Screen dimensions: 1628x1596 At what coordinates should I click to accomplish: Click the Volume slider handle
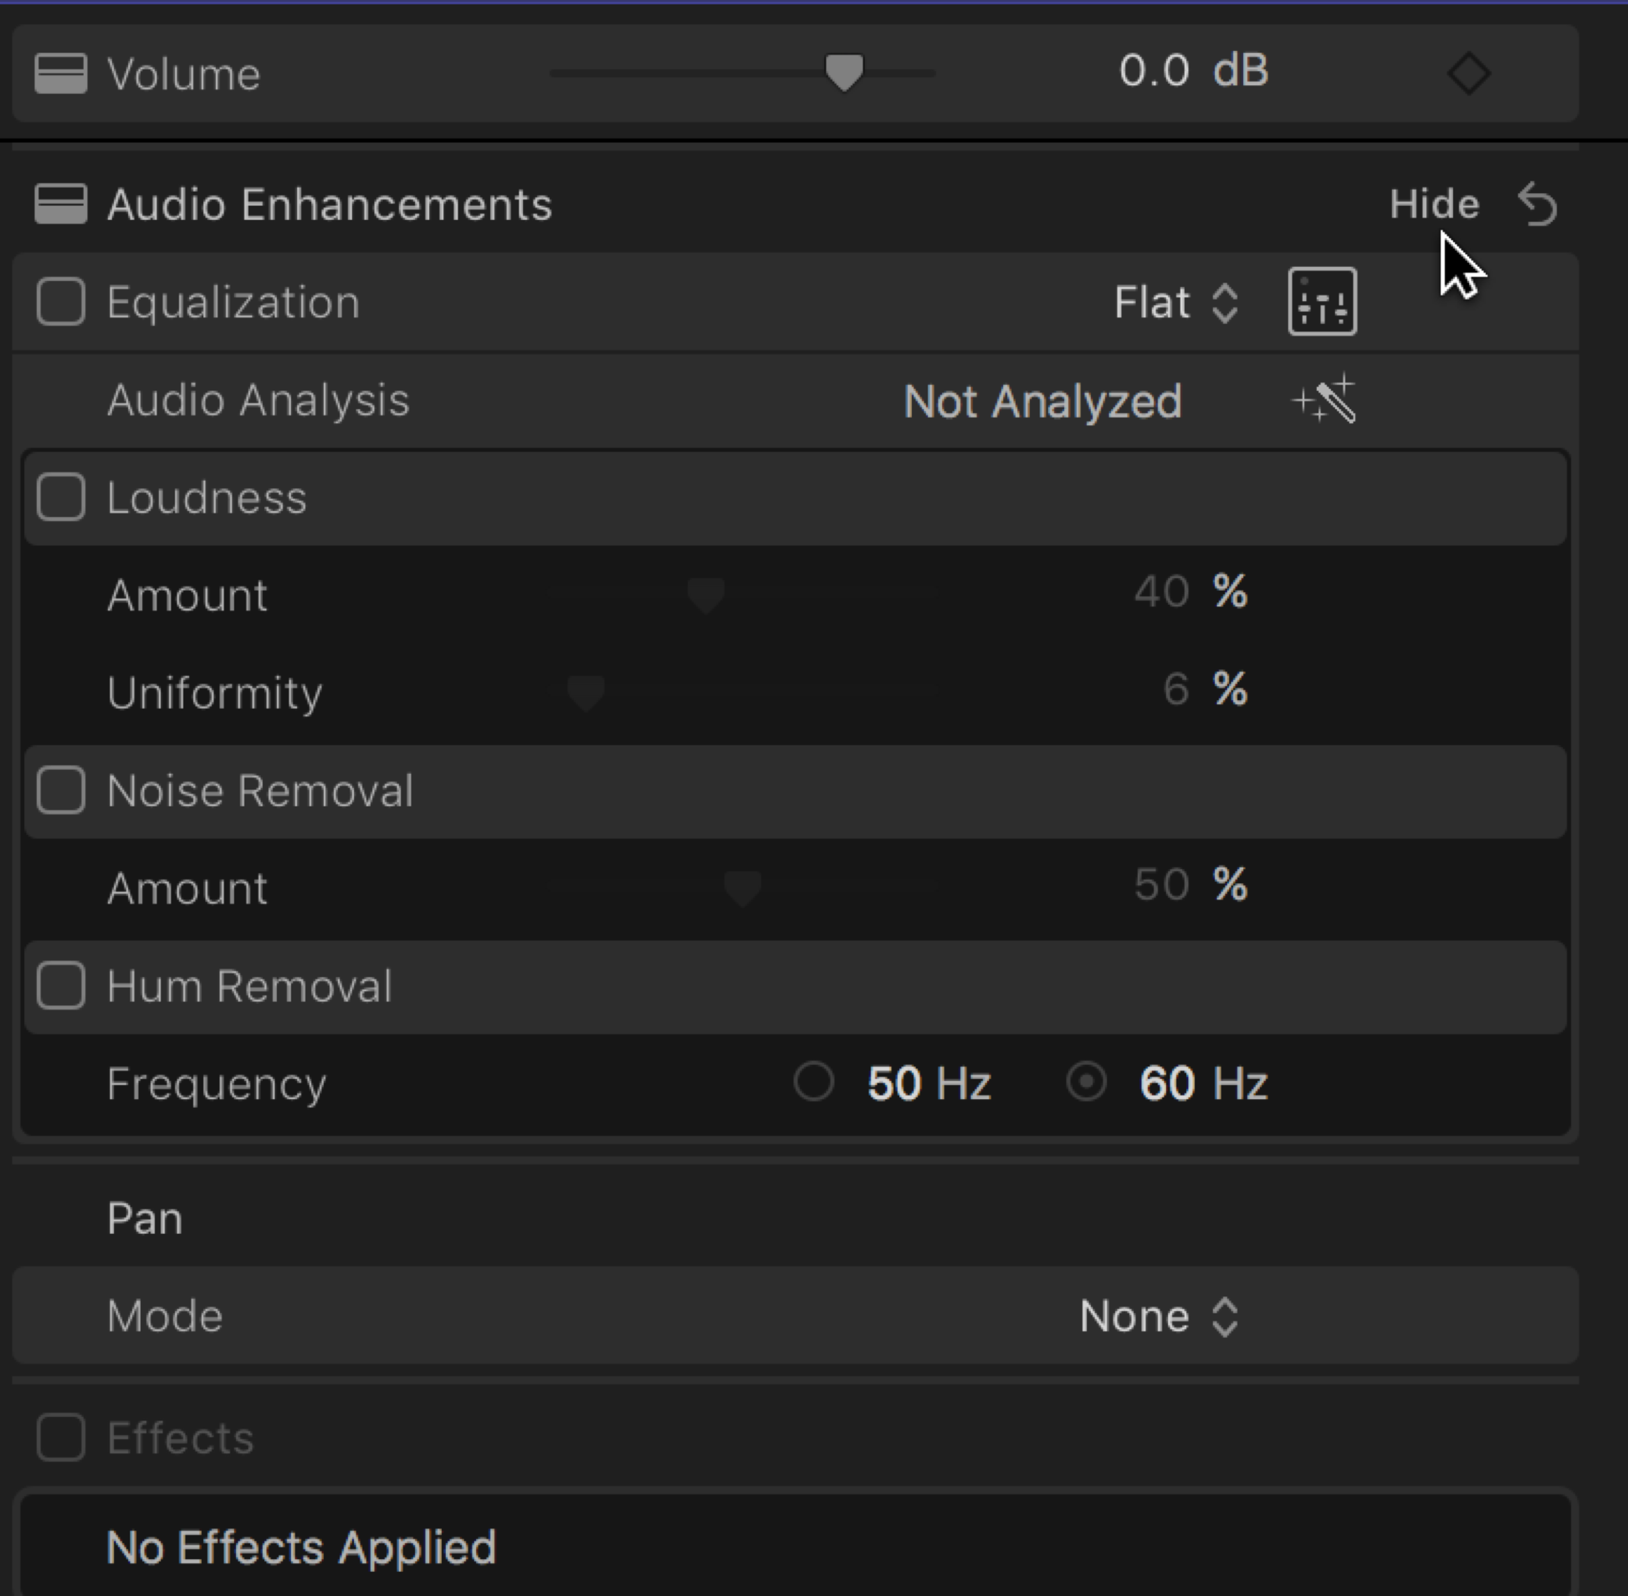[843, 72]
